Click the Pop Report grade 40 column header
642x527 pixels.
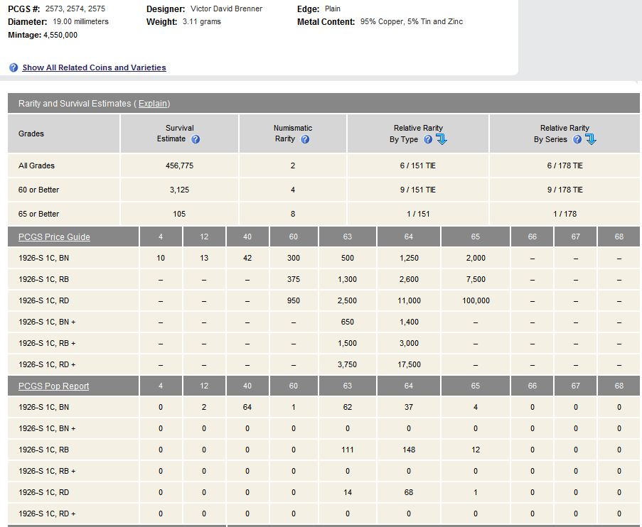coord(247,386)
